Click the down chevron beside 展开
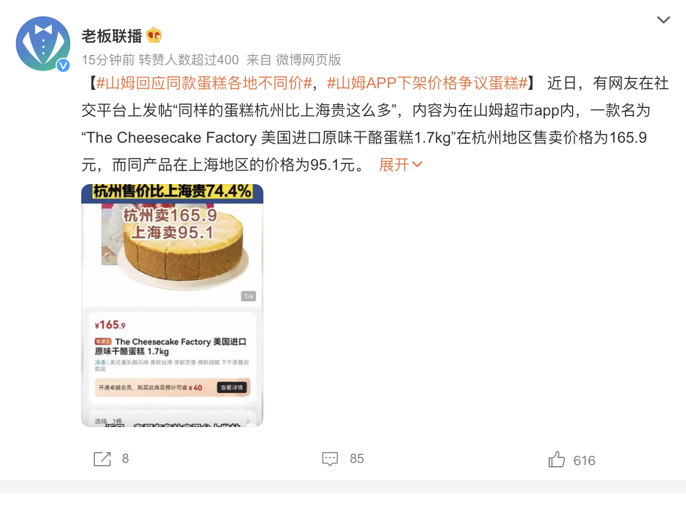The image size is (686, 512). click(x=417, y=164)
